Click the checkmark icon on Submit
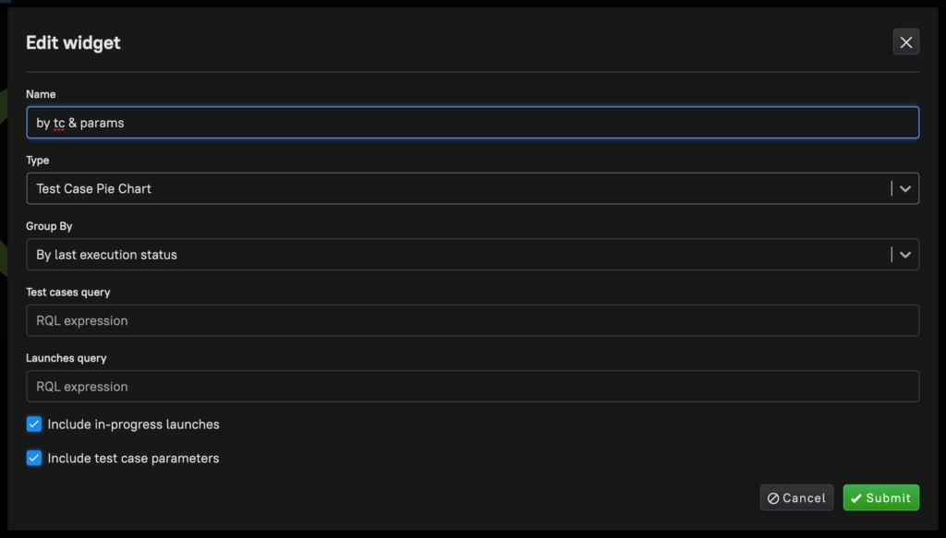Screen dimensions: 946x538 [856, 498]
